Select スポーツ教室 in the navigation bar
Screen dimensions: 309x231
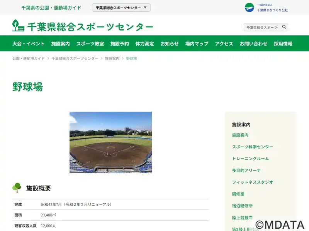coord(90,44)
